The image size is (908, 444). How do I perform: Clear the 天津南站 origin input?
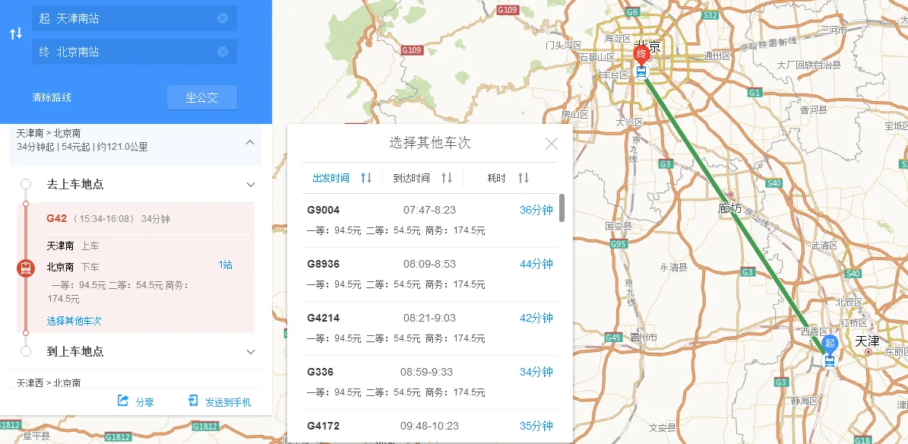pyautogui.click(x=221, y=17)
